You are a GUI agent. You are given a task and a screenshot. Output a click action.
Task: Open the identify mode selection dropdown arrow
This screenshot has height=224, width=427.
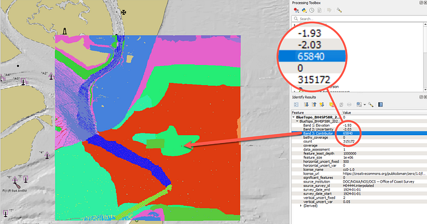click(365, 105)
